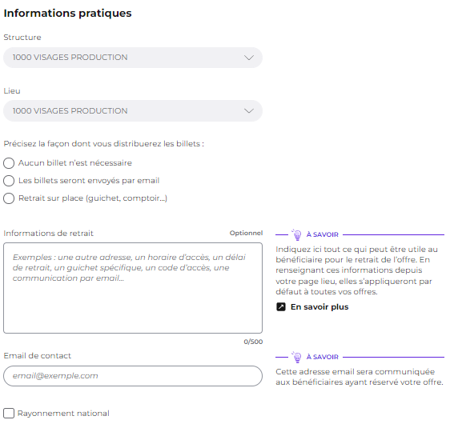Click the Optionnel label above text area
This screenshot has height=432, width=450.
coord(246,233)
